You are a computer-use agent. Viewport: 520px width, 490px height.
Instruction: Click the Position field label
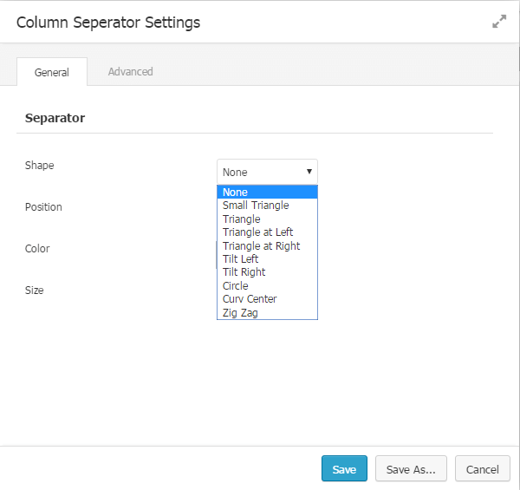coord(43,207)
